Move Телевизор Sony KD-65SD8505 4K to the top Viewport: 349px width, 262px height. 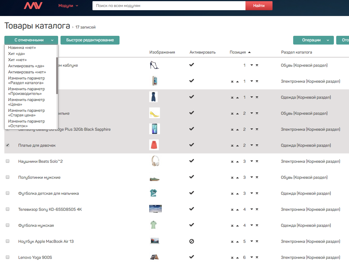click(x=232, y=210)
